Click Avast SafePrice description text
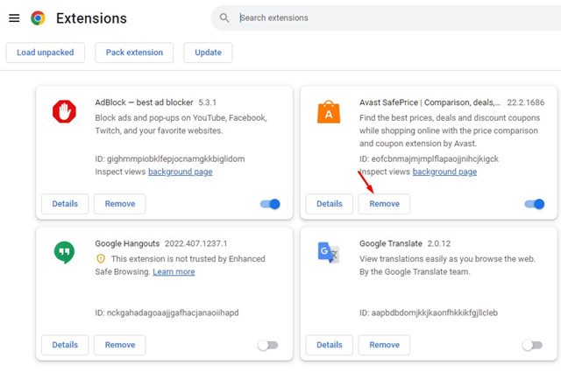This screenshot has width=561, height=386. pos(450,130)
